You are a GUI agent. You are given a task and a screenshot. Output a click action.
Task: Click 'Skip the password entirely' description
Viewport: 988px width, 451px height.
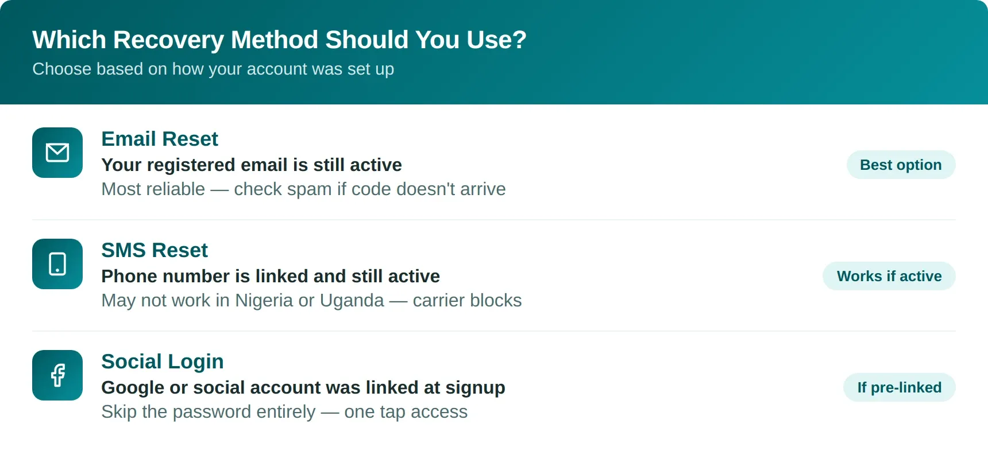click(284, 411)
